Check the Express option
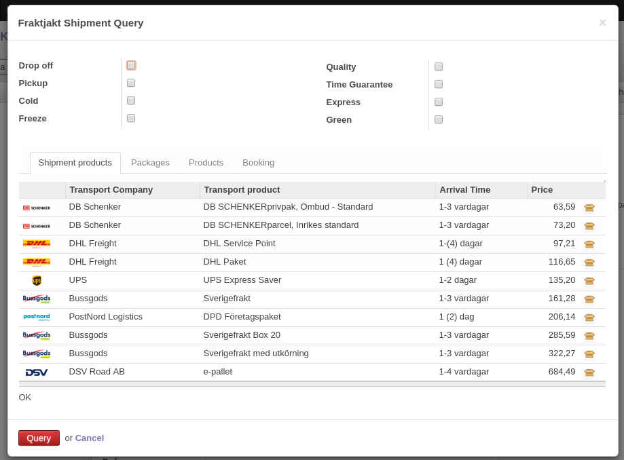624x460 pixels. 439,102
